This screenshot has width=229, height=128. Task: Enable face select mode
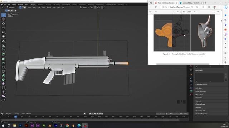(x=25, y=7)
